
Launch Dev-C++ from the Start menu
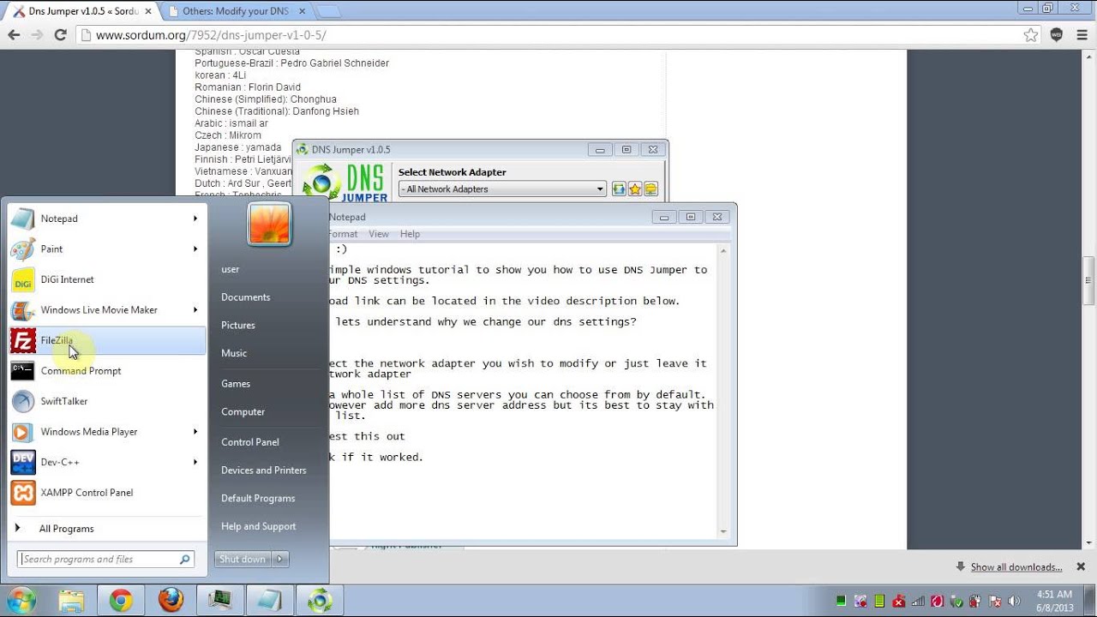click(x=107, y=462)
